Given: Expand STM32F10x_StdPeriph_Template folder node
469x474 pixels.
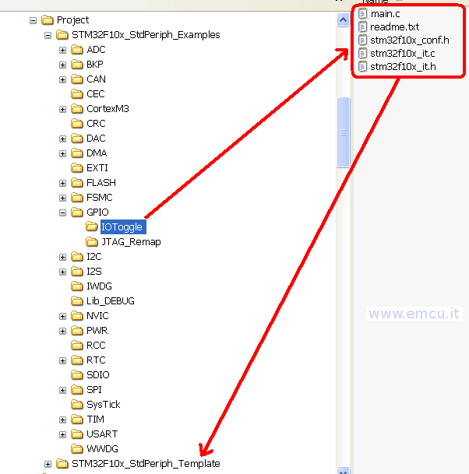Looking at the screenshot, I should pos(48,465).
